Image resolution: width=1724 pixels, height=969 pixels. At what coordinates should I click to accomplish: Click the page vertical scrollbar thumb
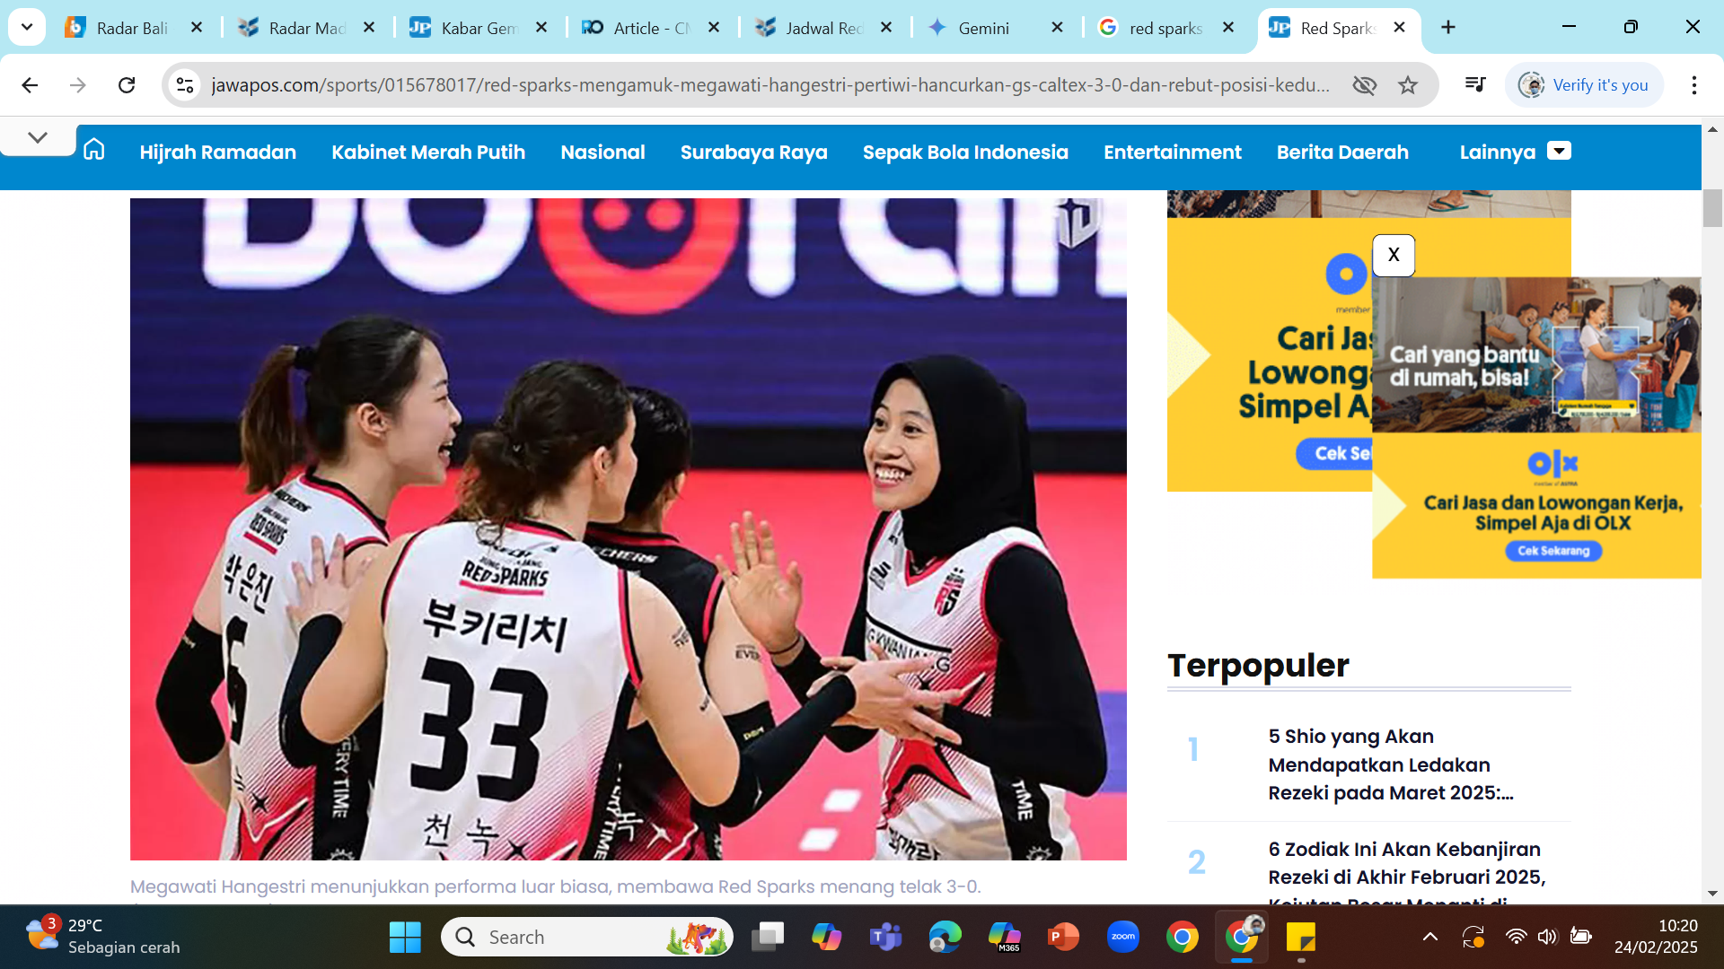[x=1712, y=208]
